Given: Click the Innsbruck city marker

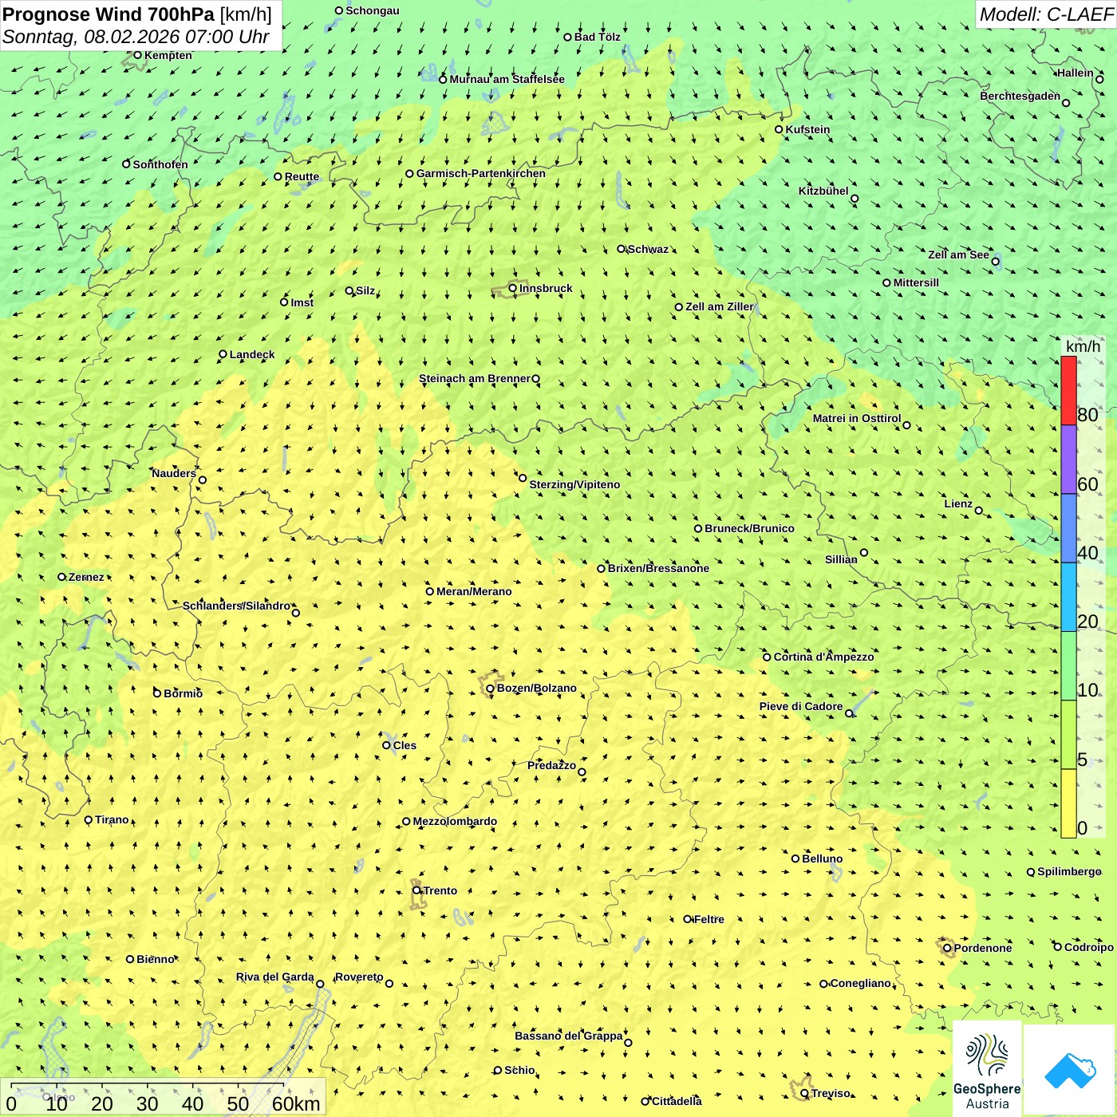Looking at the screenshot, I should point(513,288).
